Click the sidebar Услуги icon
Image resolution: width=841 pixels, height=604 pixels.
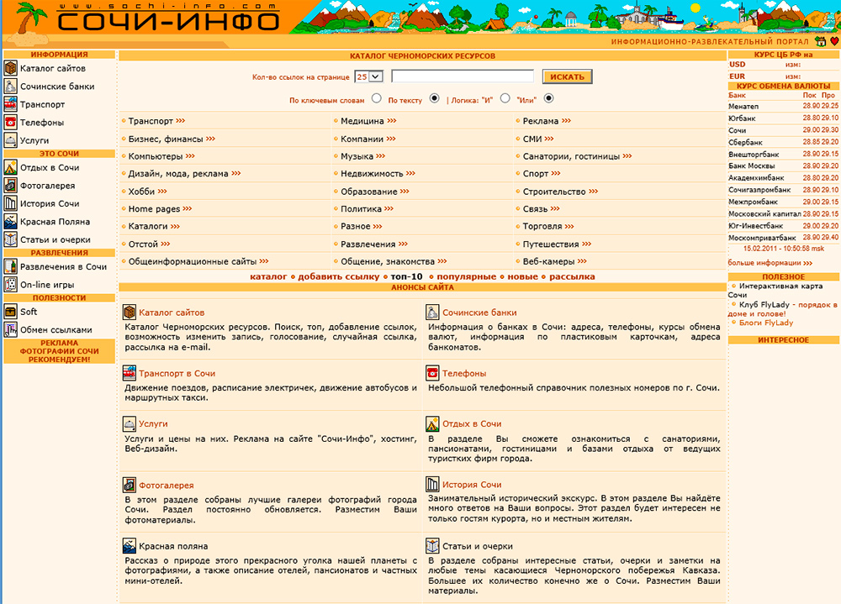click(x=11, y=140)
